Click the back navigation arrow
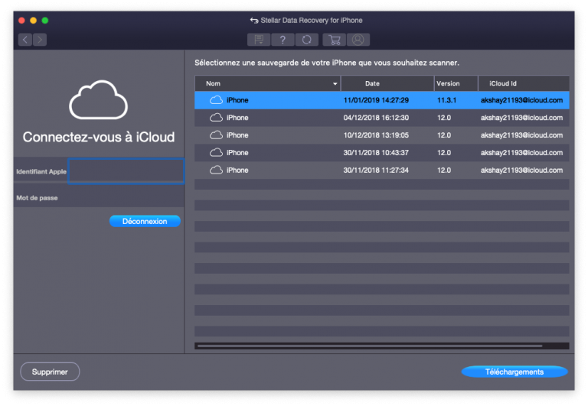The height and width of the screenshot is (406, 588). click(x=25, y=40)
